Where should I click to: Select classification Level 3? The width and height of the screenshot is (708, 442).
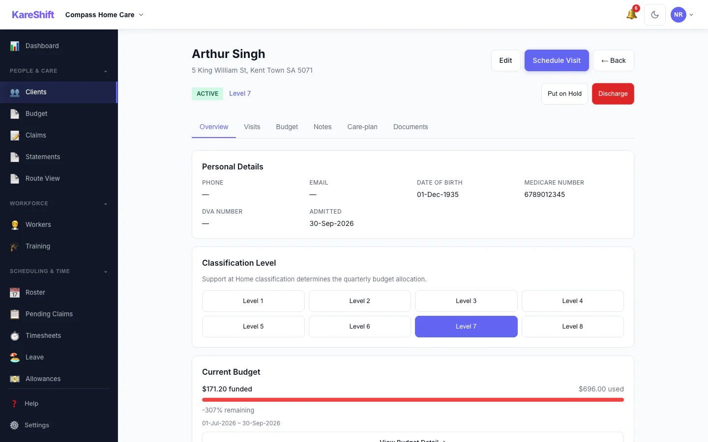(466, 301)
